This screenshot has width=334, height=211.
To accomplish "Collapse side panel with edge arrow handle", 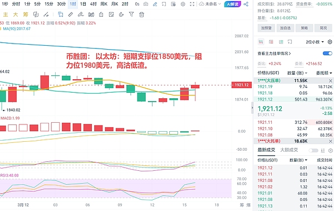I will point(252,108).
